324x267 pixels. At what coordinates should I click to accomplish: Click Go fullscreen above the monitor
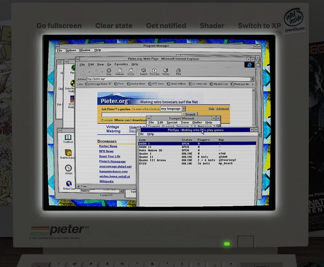(59, 25)
